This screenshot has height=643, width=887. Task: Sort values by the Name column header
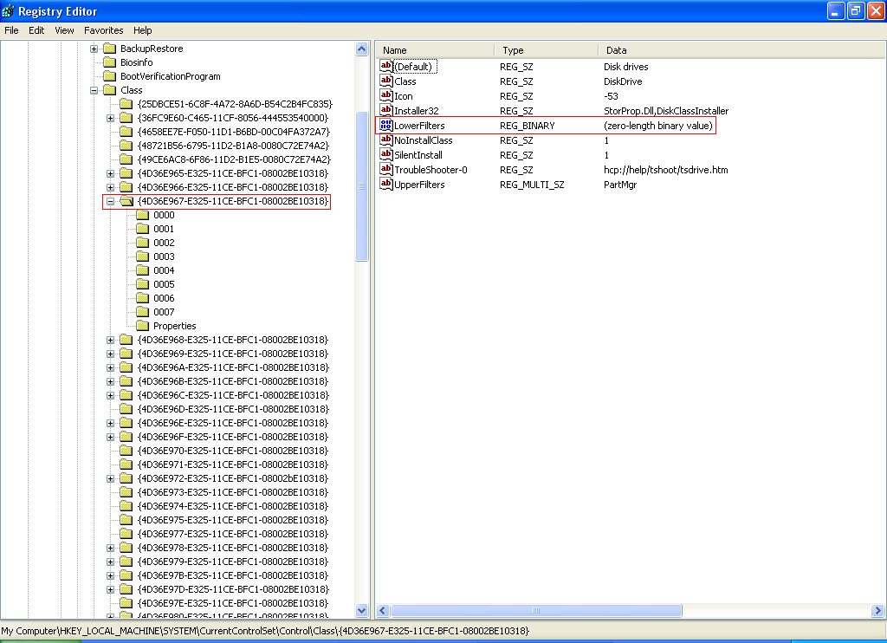coord(435,49)
